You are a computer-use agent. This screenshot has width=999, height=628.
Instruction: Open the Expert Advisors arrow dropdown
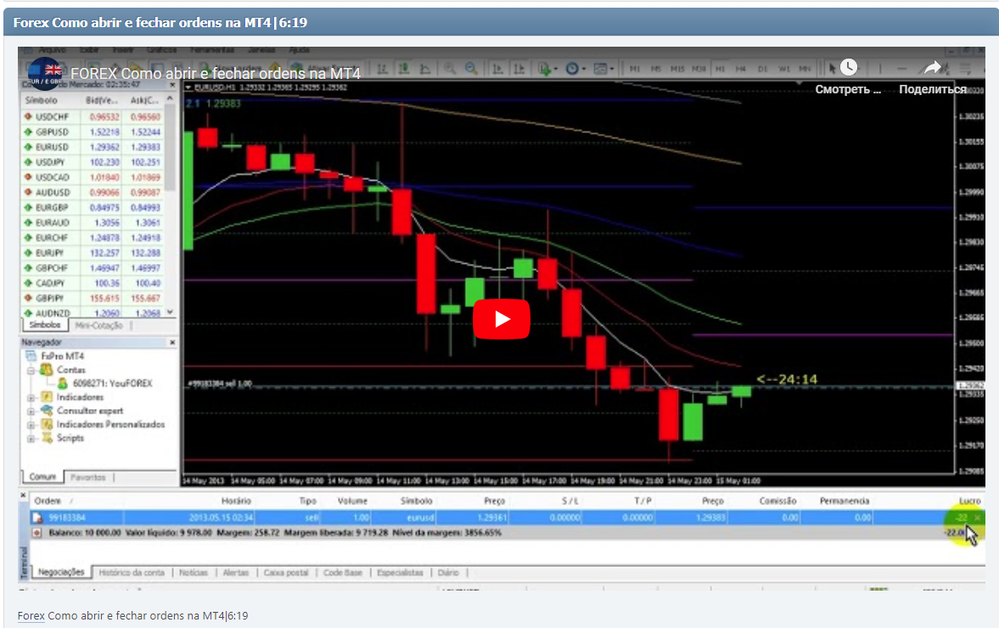pos(556,67)
